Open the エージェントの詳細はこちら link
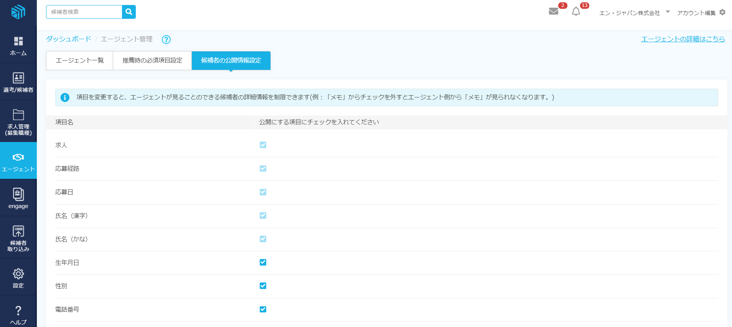732x327 pixels. 683,39
